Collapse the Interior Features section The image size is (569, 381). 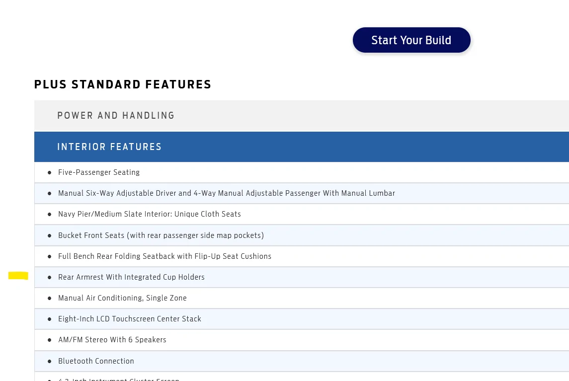point(302,147)
